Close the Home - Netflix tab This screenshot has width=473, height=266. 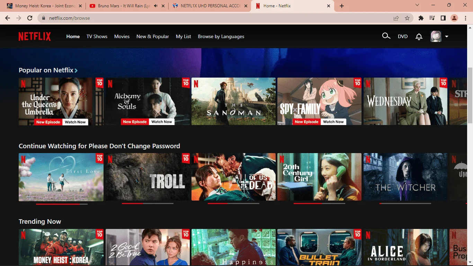(x=328, y=6)
